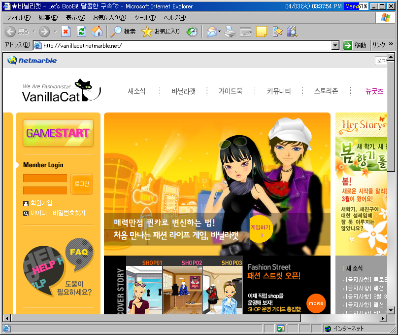Click the first Member Login input field
This screenshot has width=398, height=335.
(x=45, y=178)
